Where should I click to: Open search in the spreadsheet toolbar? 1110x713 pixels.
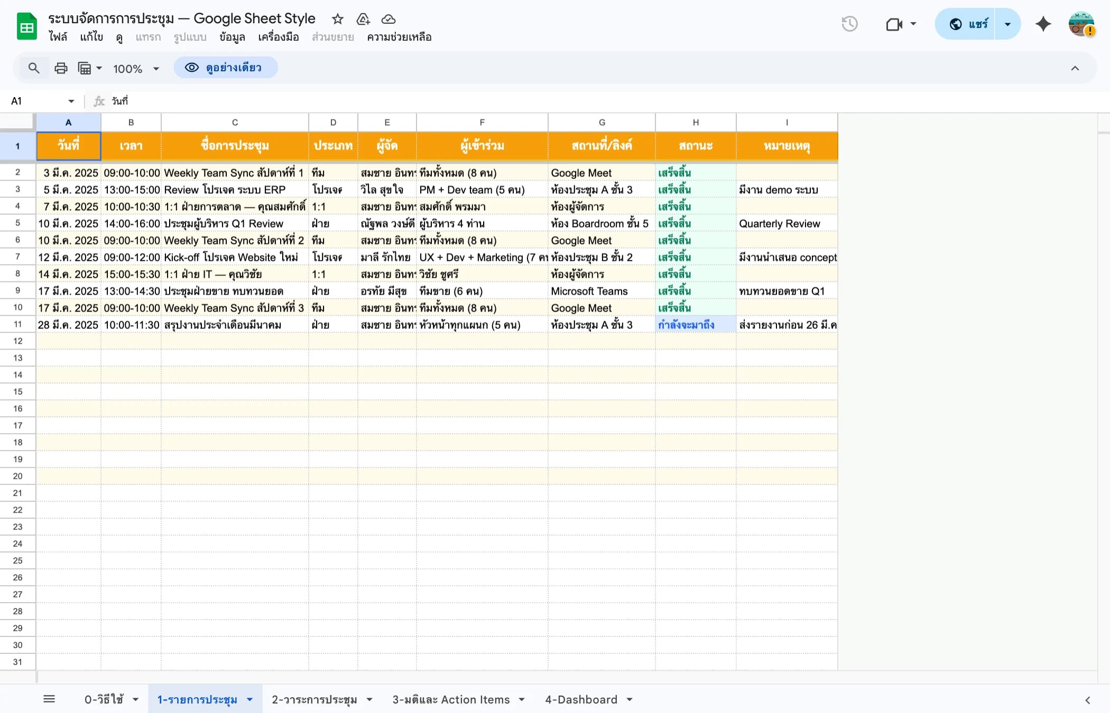pos(34,68)
